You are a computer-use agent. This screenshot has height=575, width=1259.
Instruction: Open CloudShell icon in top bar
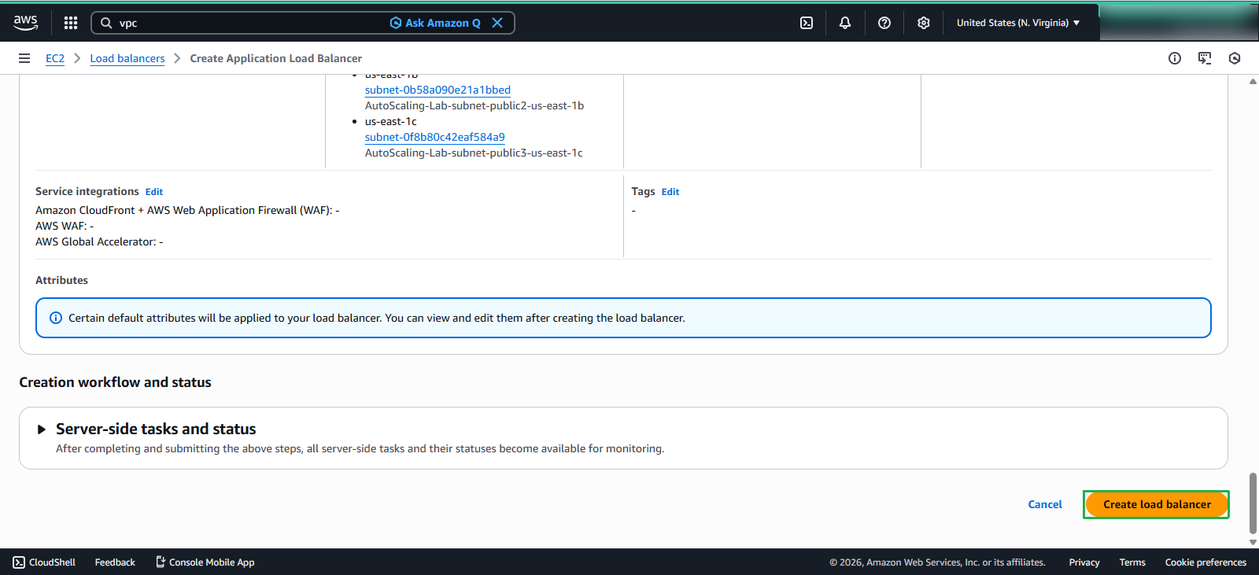tap(807, 23)
